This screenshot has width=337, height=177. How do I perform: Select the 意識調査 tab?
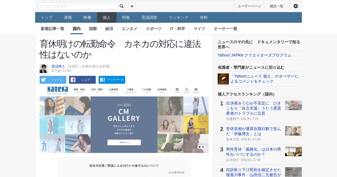[149, 17]
